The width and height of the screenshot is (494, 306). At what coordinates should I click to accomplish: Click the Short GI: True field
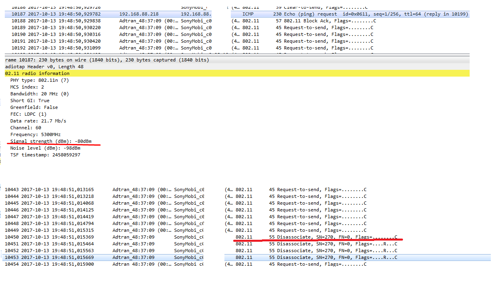coord(30,101)
